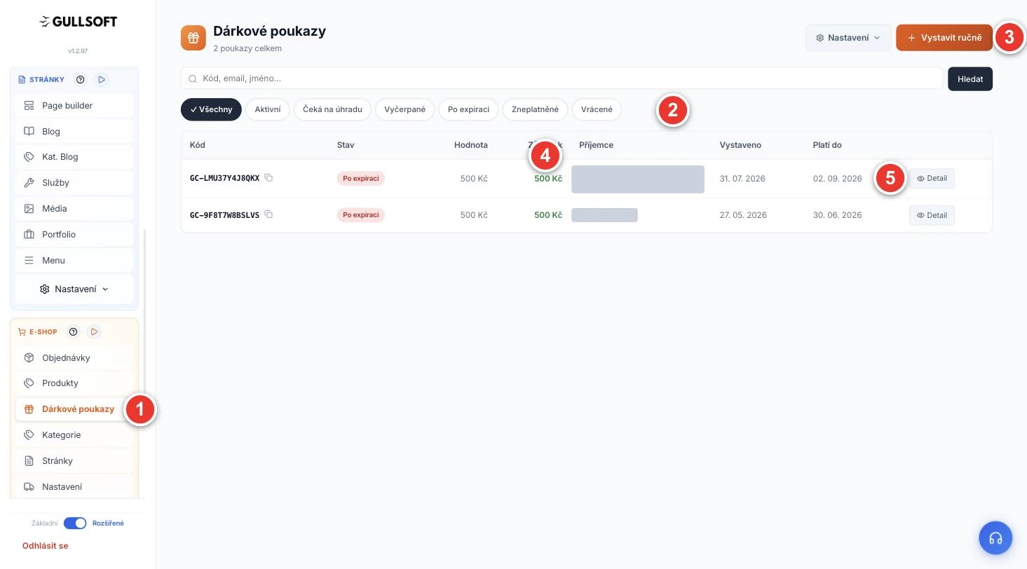Click the help question icon beside Stránky
Screen dimensions: 1027x569
point(81,80)
